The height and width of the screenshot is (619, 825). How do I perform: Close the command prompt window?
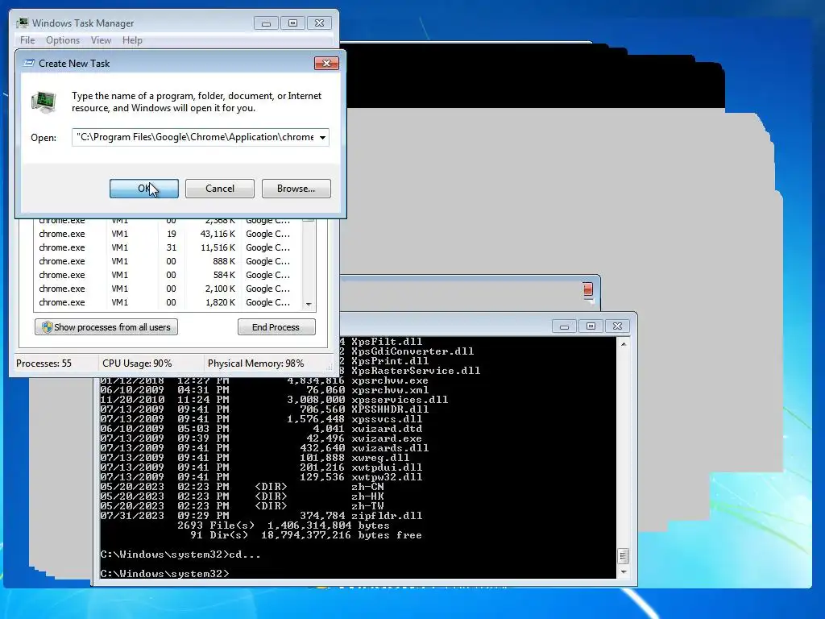(618, 326)
